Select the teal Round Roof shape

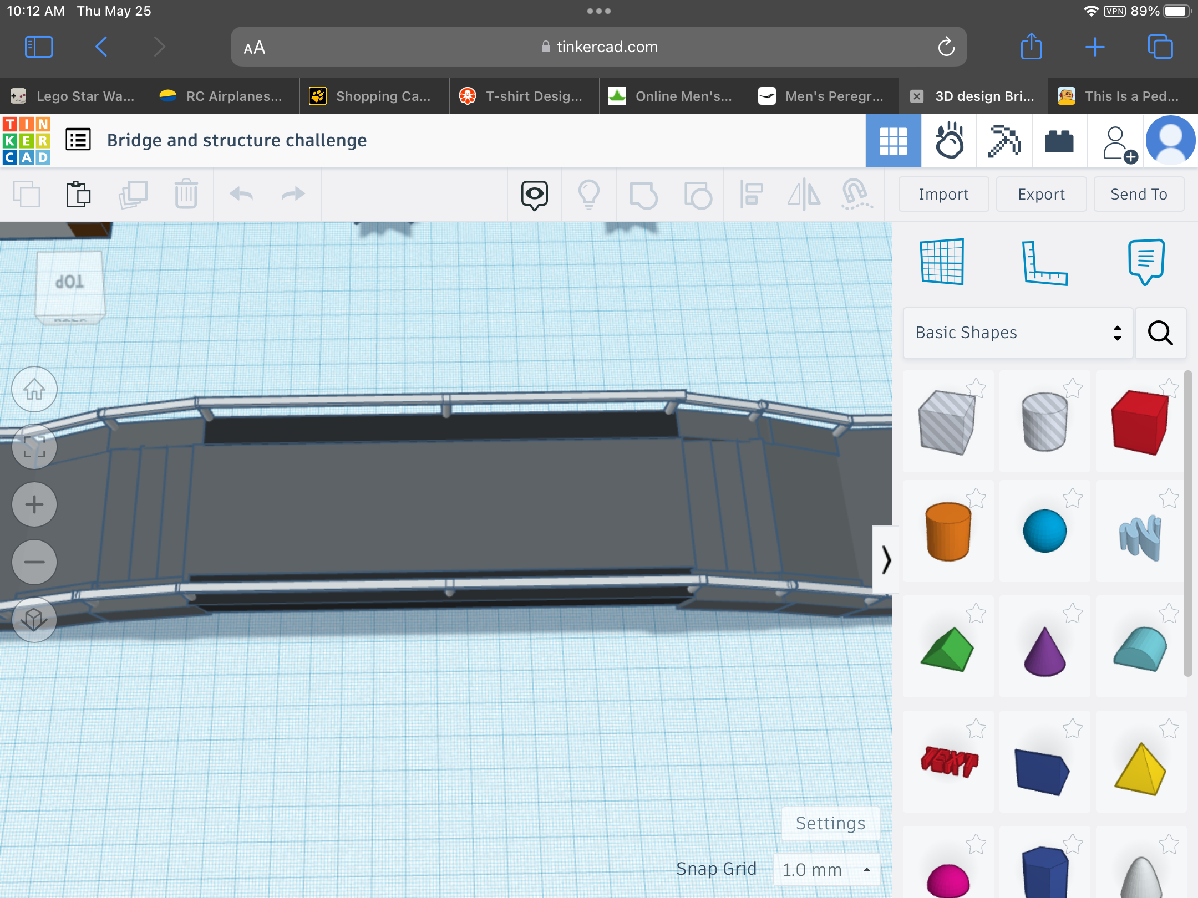coord(1140,649)
